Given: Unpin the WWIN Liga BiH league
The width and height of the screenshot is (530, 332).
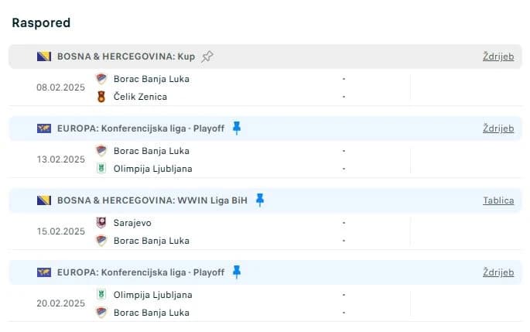Looking at the screenshot, I should pyautogui.click(x=260, y=200).
